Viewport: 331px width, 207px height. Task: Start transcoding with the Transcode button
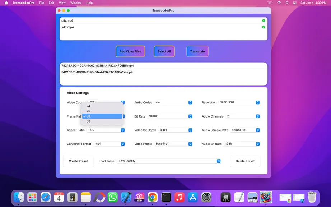[x=197, y=51]
